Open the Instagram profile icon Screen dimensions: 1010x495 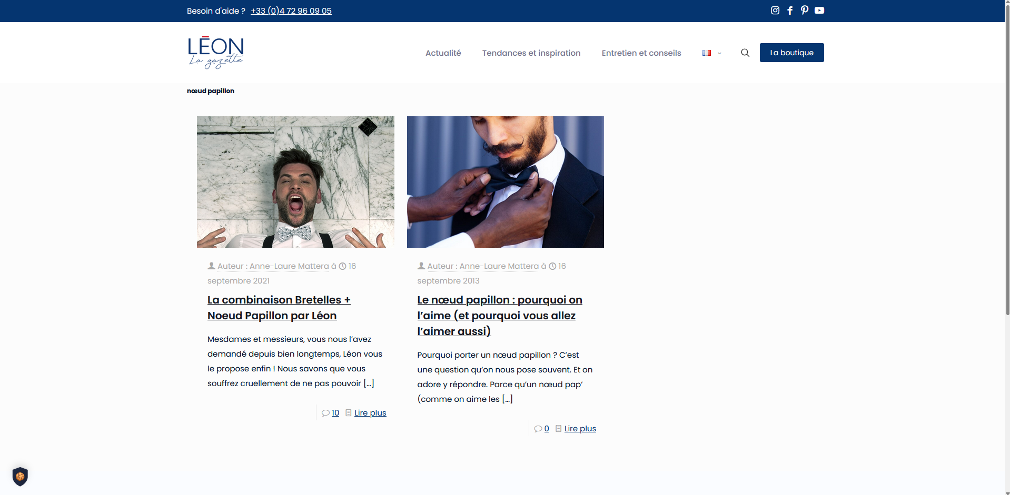pyautogui.click(x=775, y=11)
